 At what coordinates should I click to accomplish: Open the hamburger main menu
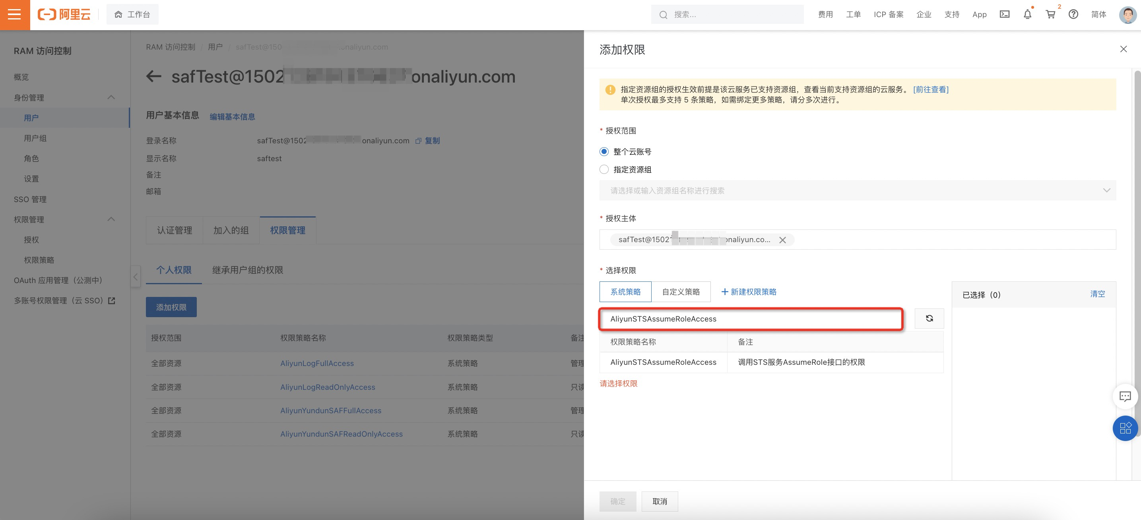(15, 15)
